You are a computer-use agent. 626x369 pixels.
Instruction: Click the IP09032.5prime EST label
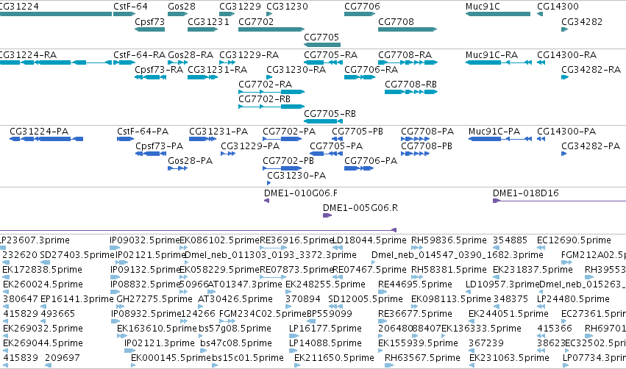point(144,240)
